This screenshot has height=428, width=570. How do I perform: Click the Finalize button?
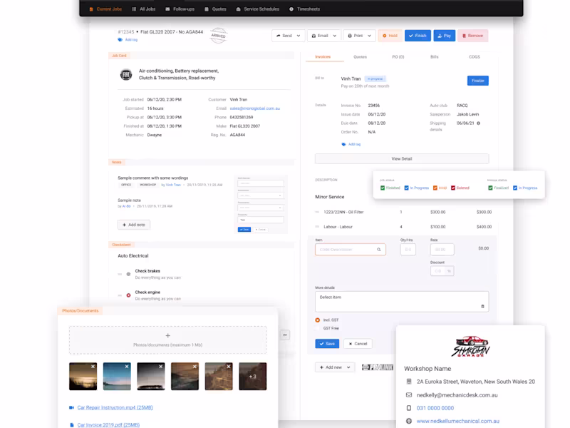pos(477,80)
